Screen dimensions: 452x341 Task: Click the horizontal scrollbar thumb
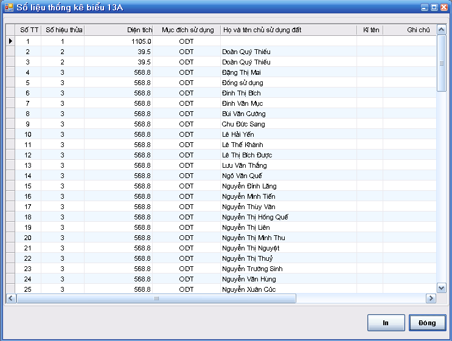156,298
